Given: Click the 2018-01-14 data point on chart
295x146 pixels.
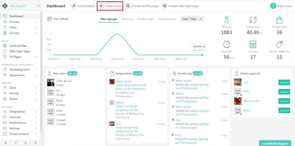Looking at the screenshot, I should pyautogui.click(x=202, y=55).
